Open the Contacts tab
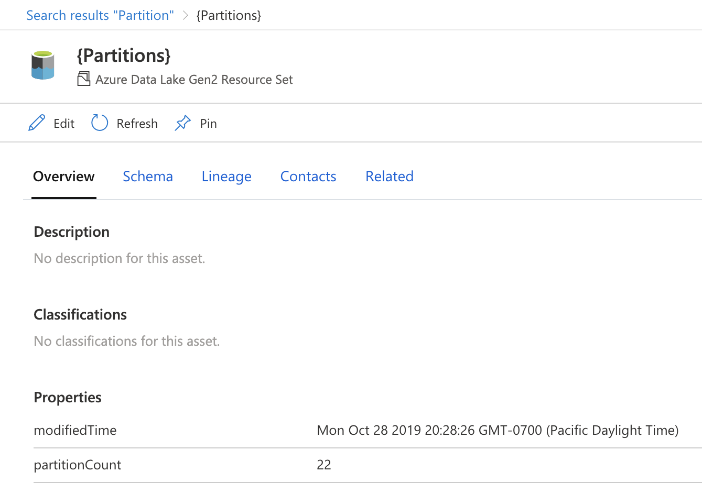Viewport: 702px width, 483px height. pyautogui.click(x=308, y=177)
